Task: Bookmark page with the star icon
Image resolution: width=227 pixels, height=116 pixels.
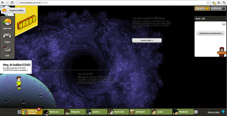Action: (x=208, y=3)
